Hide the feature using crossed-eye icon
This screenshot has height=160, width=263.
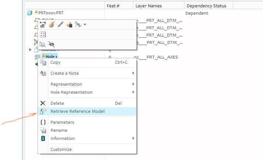pyautogui.click(x=51, y=44)
